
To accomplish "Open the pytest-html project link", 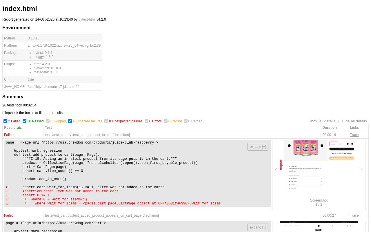I will click(87, 19).
